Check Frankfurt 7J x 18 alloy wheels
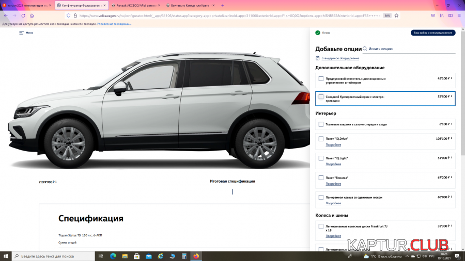 tap(321, 226)
